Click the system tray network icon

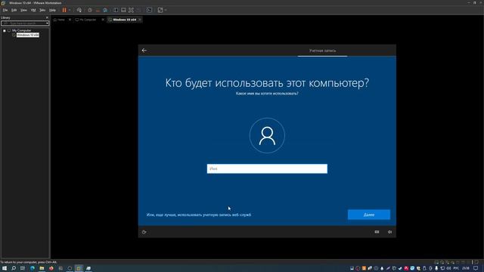click(x=442, y=268)
